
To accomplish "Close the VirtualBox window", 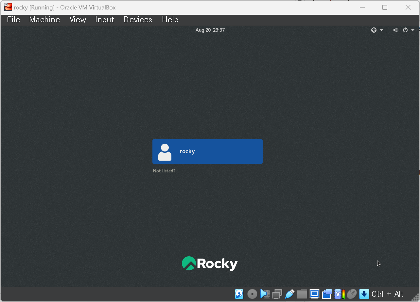I will click(x=408, y=7).
